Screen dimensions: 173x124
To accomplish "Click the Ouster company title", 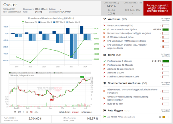I will click(x=10, y=5).
